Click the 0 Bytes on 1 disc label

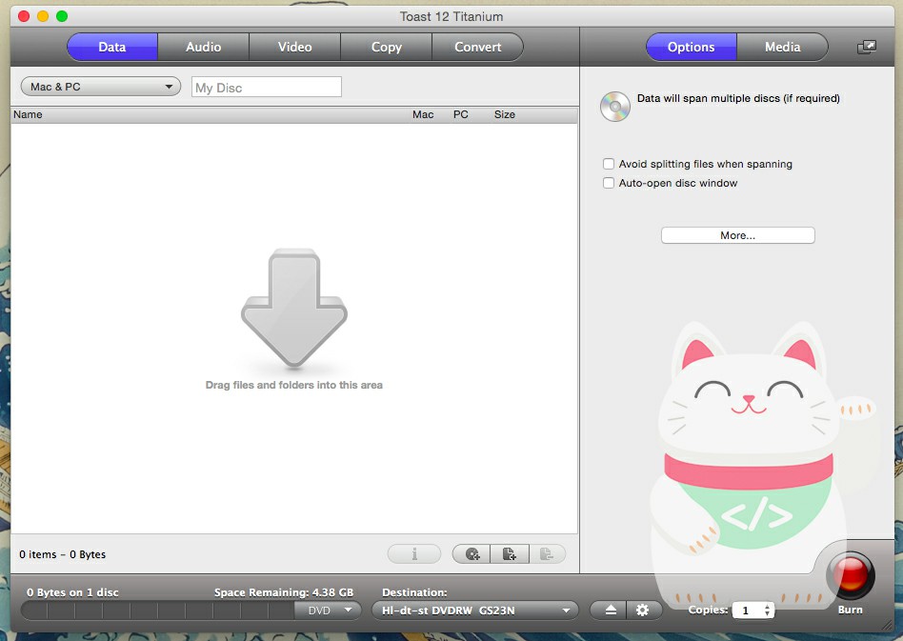(x=72, y=592)
